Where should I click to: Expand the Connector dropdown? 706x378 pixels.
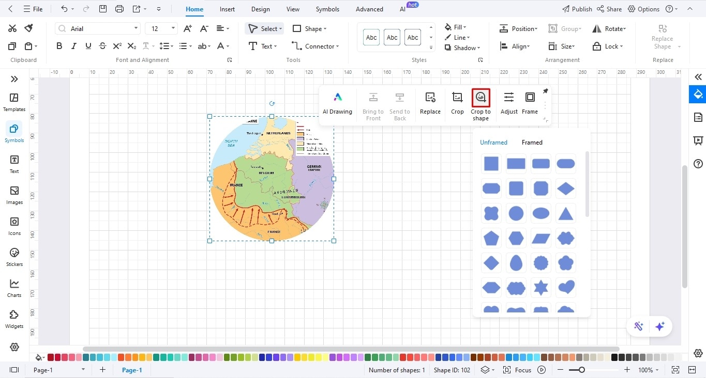click(338, 46)
